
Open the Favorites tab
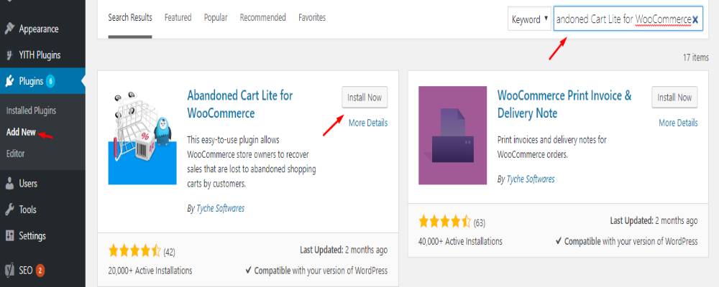[x=312, y=17]
